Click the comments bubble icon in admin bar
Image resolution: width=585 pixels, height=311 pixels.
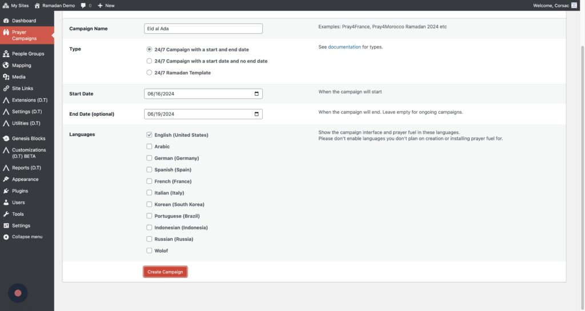[83, 5]
